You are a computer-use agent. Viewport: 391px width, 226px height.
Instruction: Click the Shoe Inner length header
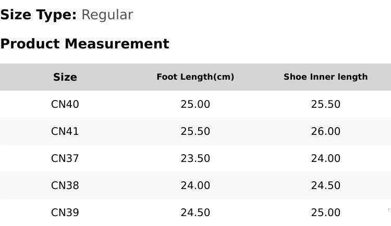click(x=325, y=77)
